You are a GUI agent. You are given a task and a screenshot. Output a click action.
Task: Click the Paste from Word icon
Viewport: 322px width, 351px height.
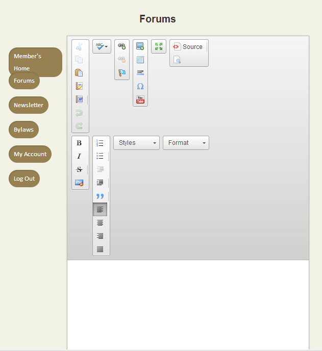point(79,99)
